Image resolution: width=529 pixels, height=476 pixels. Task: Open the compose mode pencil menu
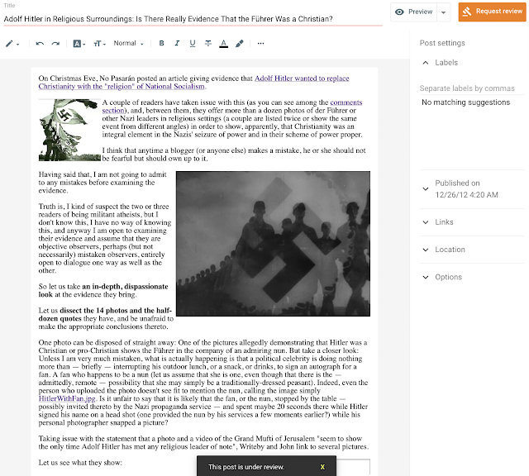click(x=12, y=44)
